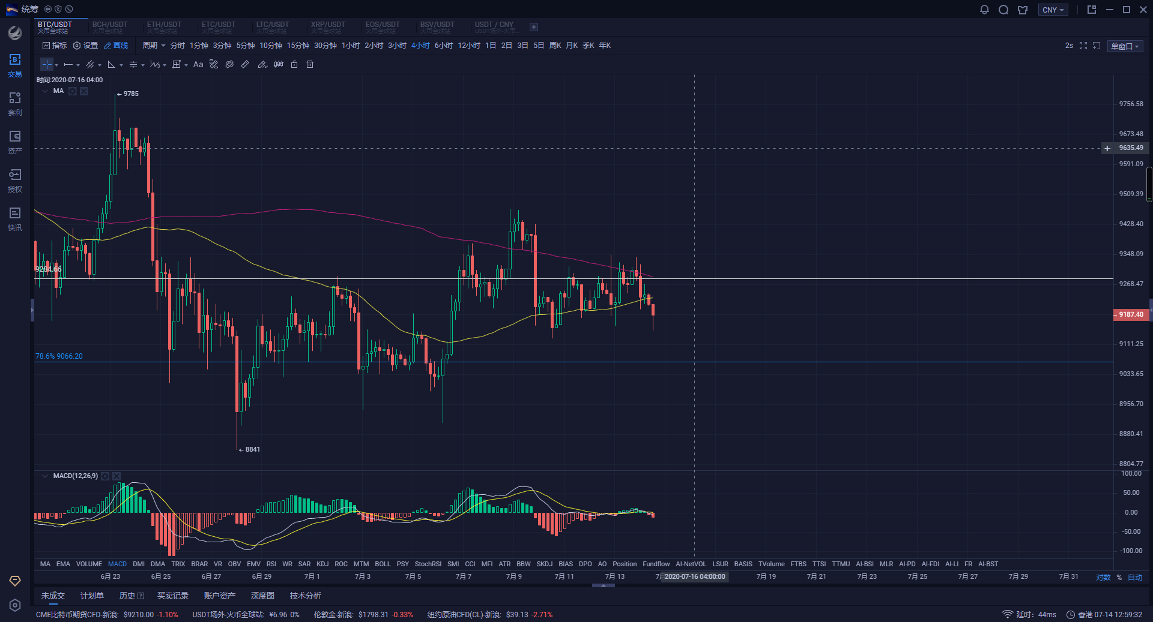Select the ruler measure tool
The width and height of the screenshot is (1153, 622).
(245, 64)
